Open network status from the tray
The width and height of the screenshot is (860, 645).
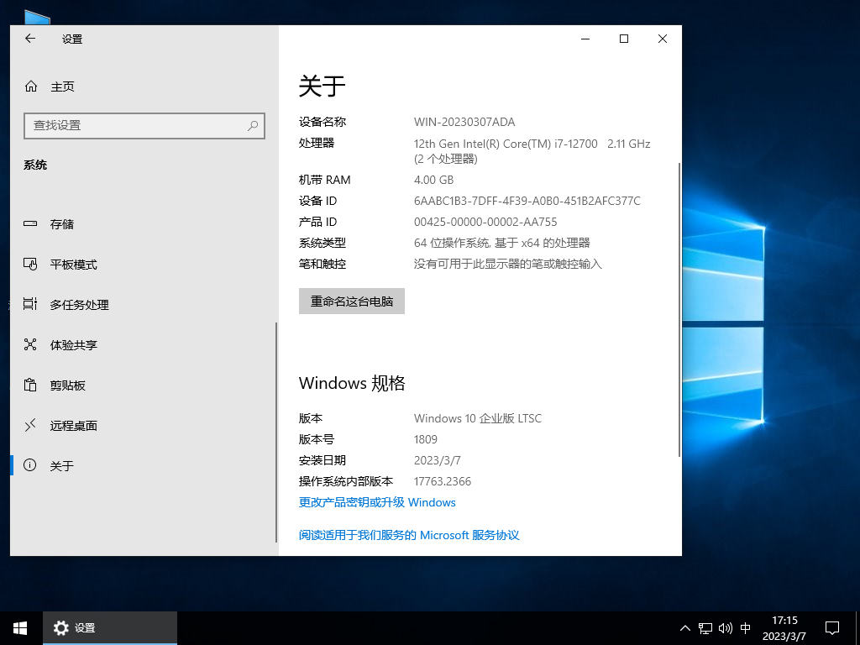(705, 627)
